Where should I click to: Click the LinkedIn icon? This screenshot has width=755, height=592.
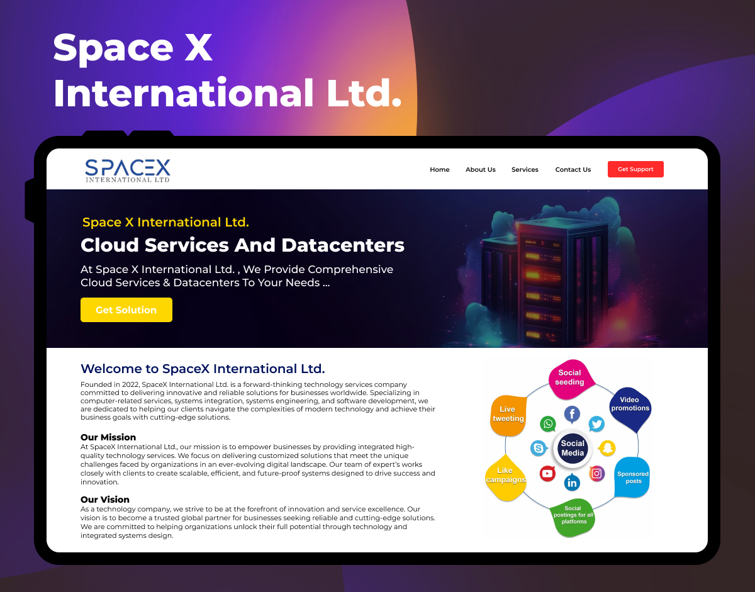(x=572, y=483)
